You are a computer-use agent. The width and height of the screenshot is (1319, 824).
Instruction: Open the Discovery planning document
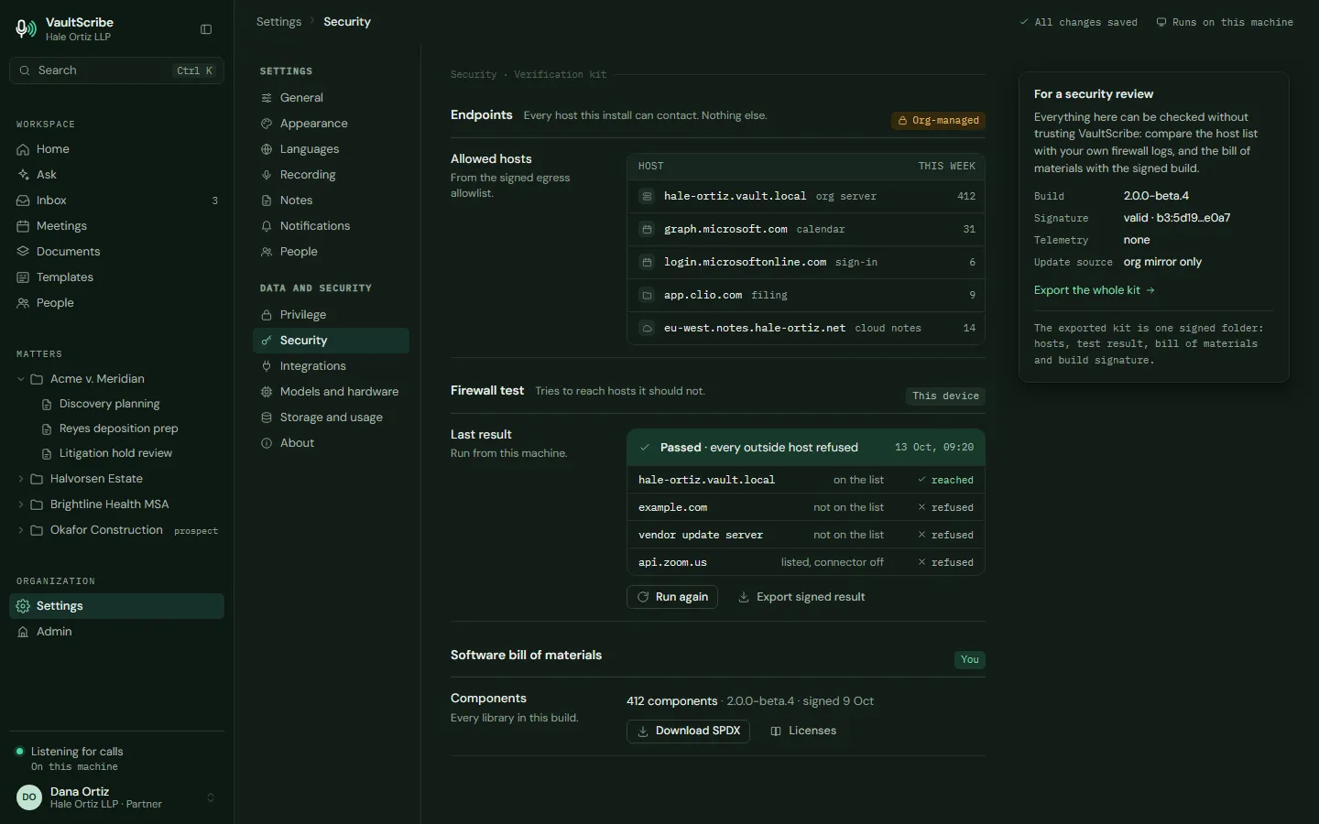coord(129,404)
